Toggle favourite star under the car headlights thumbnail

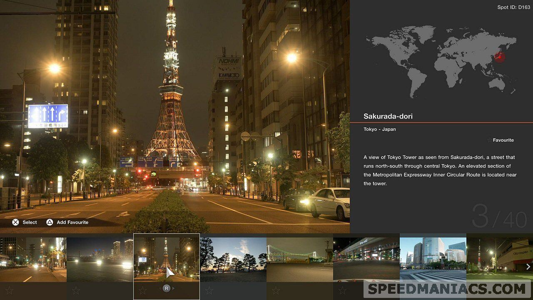point(76,290)
